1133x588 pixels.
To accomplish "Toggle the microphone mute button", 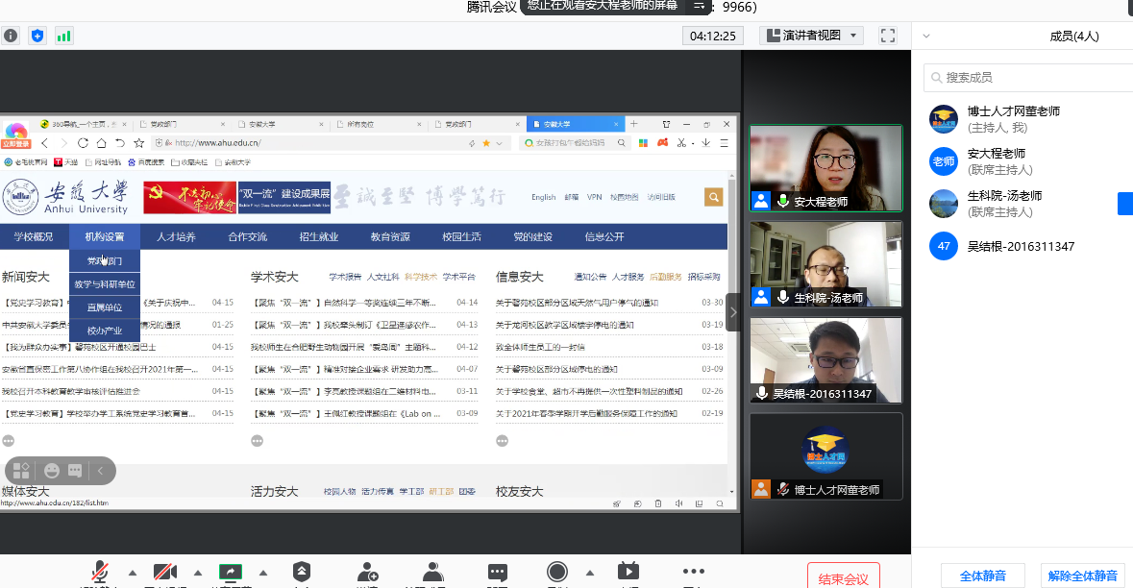I will click(x=100, y=573).
